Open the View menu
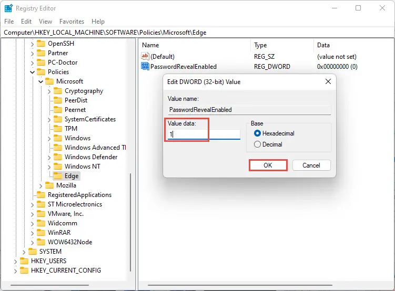 click(x=45, y=22)
